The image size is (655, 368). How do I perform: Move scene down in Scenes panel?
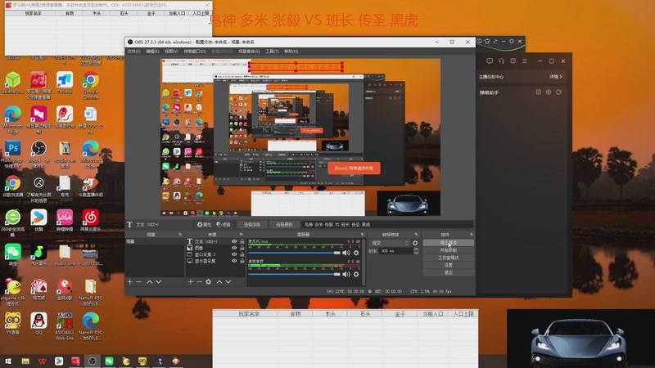[159, 282]
